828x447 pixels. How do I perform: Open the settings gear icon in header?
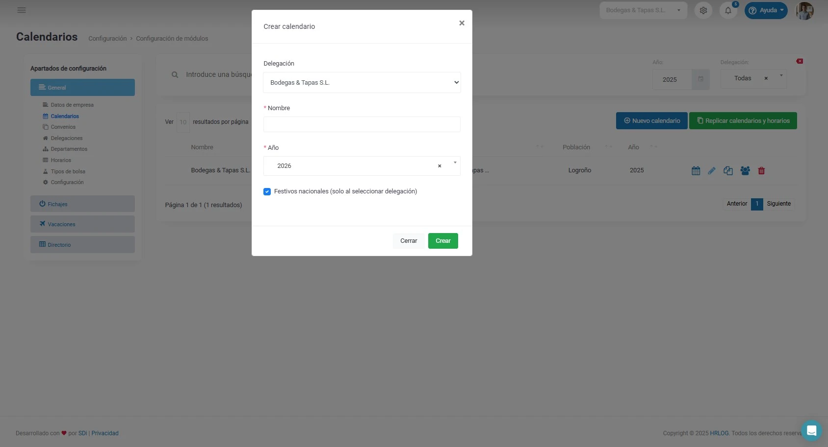tap(703, 10)
